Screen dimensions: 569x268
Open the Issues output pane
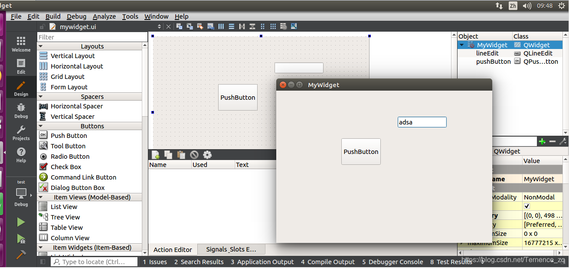click(155, 262)
